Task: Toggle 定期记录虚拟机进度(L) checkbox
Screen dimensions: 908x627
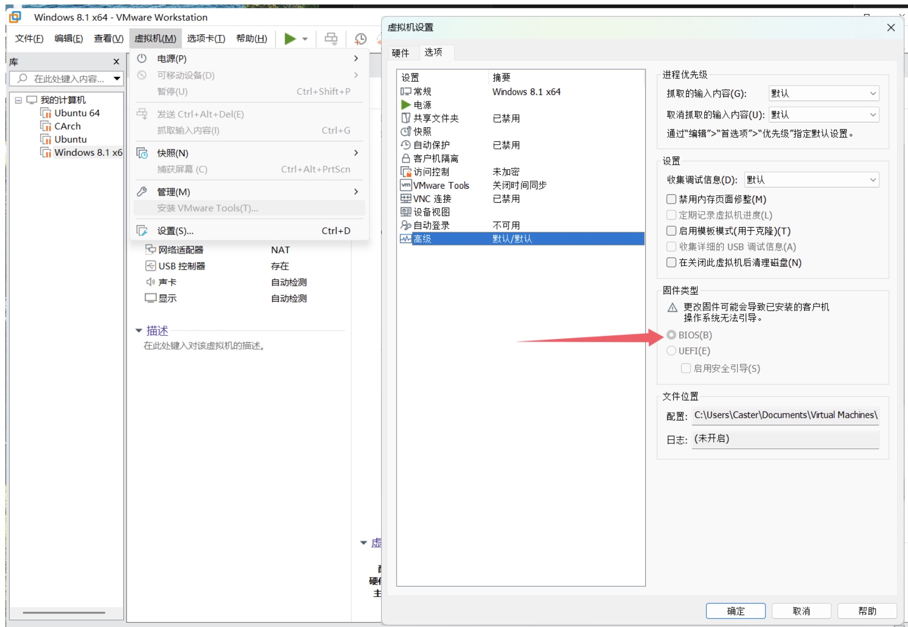Action: click(x=671, y=215)
